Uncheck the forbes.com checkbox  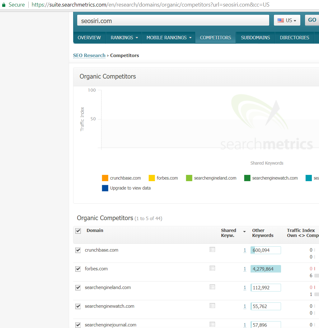(78, 269)
